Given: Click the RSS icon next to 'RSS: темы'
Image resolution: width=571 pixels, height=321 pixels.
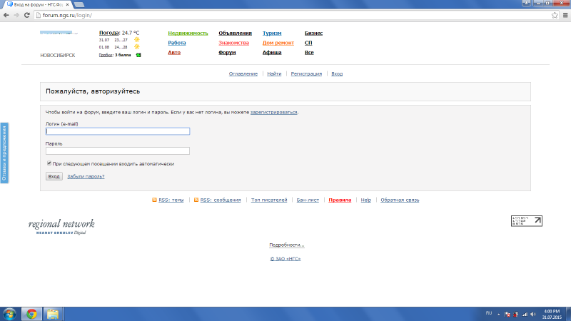Looking at the screenshot, I should 155,200.
